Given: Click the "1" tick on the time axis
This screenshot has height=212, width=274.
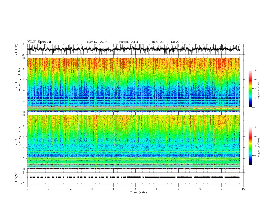Looking at the screenshot, I should pos(49,189).
